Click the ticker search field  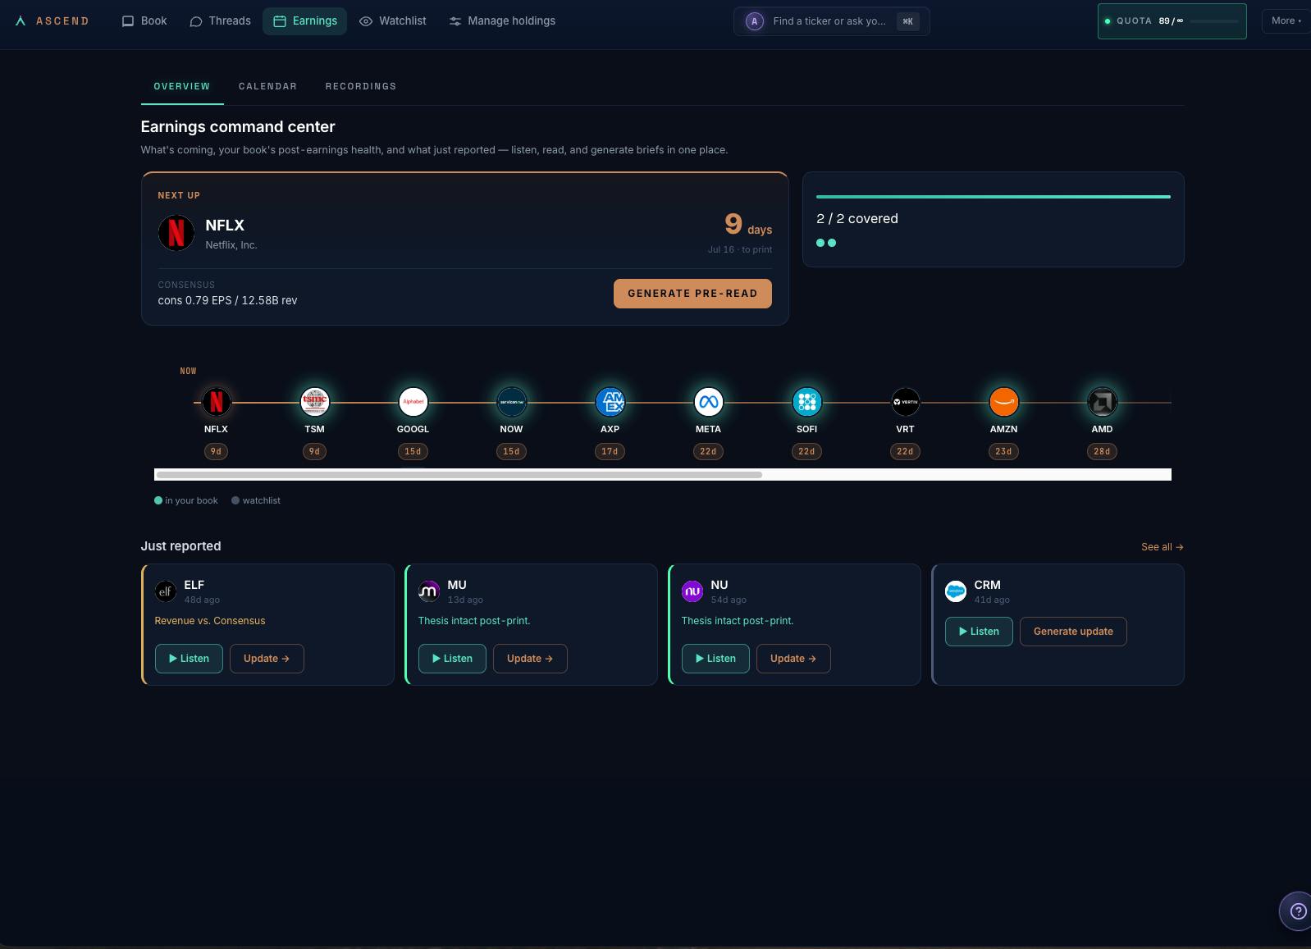(831, 21)
